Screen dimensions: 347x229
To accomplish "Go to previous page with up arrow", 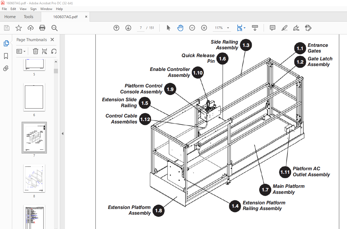I will [x=116, y=28].
